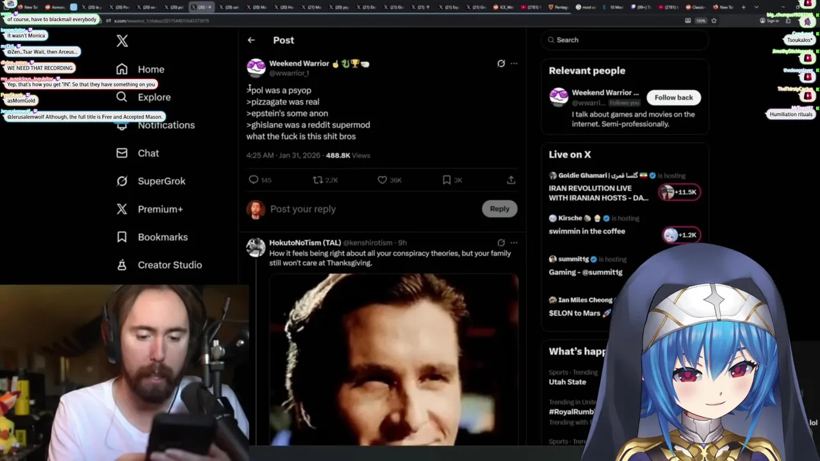820x461 pixels.
Task: Open the 488.8K Views link
Action: (x=348, y=156)
